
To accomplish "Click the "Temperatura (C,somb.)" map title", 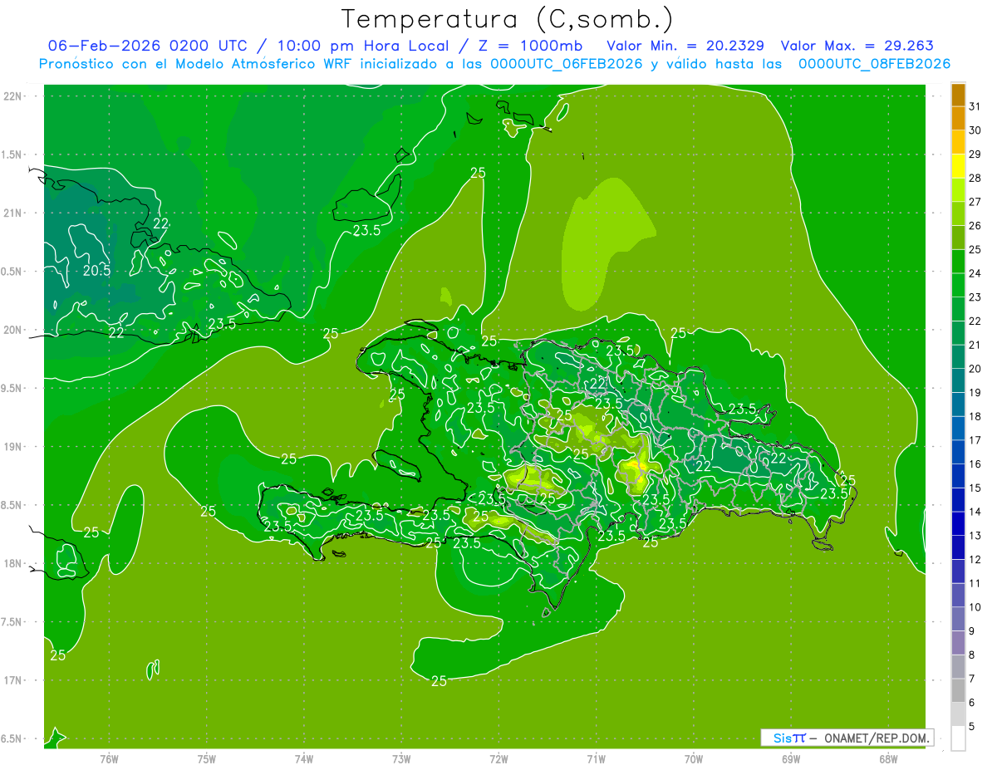I will point(507,19).
